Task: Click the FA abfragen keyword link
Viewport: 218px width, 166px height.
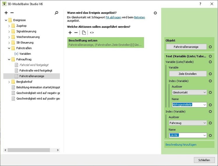Action: click(113, 17)
